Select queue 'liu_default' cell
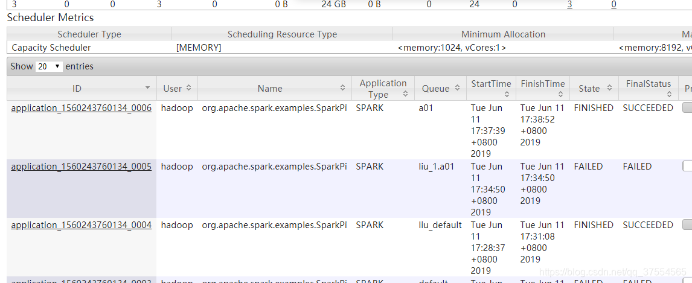This screenshot has width=692, height=283. pos(440,225)
